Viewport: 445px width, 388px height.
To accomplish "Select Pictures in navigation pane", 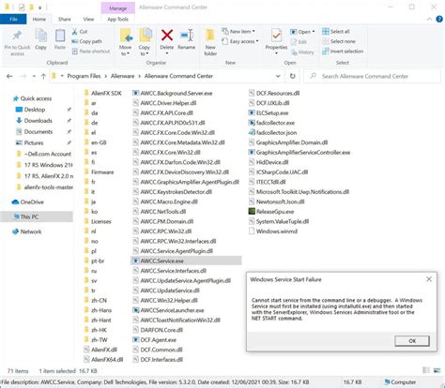I will point(34,142).
